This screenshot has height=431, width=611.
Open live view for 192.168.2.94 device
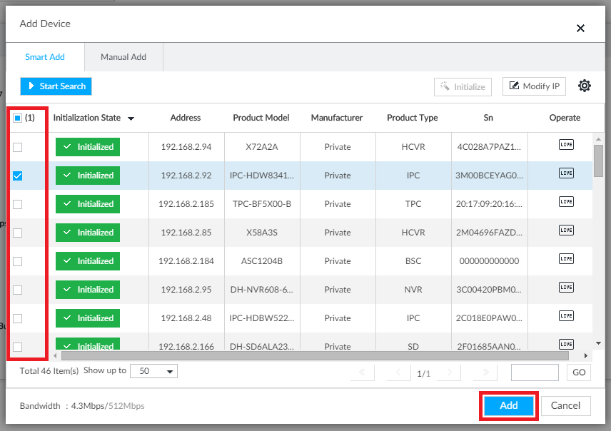pyautogui.click(x=565, y=145)
